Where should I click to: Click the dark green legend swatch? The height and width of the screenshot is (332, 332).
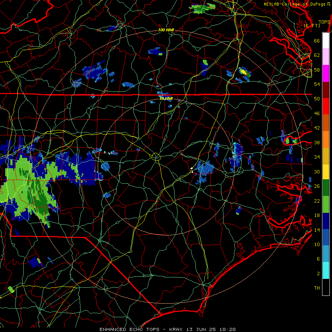coord(326,188)
